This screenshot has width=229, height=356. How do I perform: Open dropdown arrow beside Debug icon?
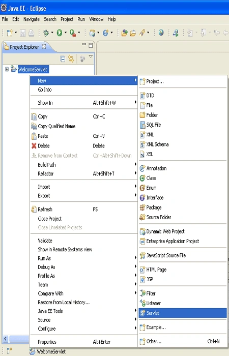coord(52,33)
